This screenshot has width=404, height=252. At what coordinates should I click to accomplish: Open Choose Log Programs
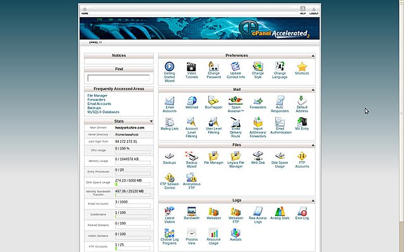point(169,236)
